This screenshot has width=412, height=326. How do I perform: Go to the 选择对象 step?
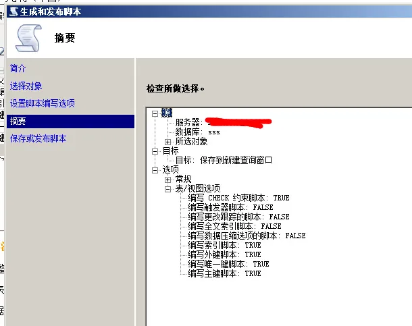tap(26, 86)
